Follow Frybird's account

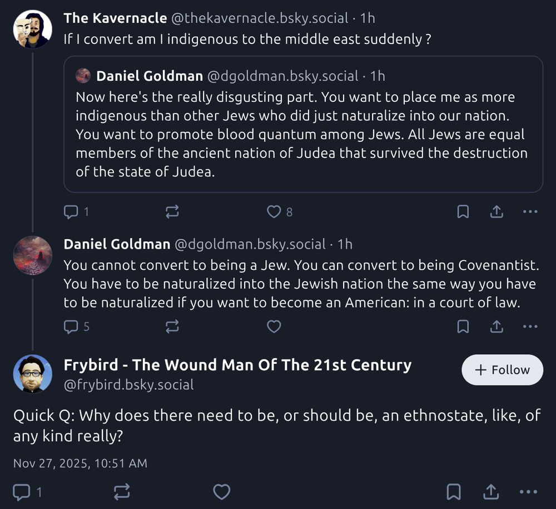coord(502,370)
